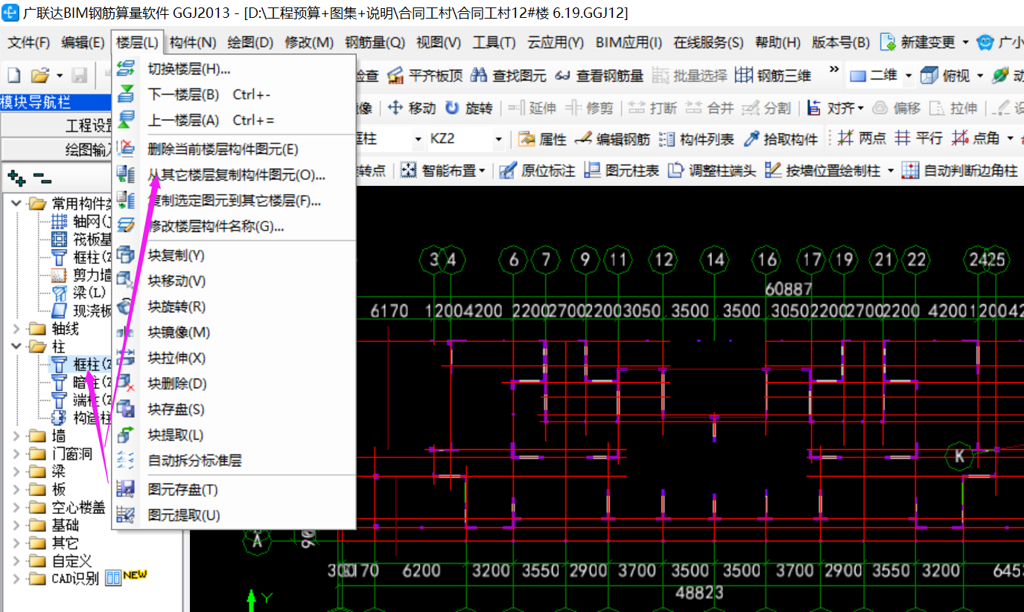Click 俯视 top view cube icon
Screen dimensions: 1024x612
[929, 75]
